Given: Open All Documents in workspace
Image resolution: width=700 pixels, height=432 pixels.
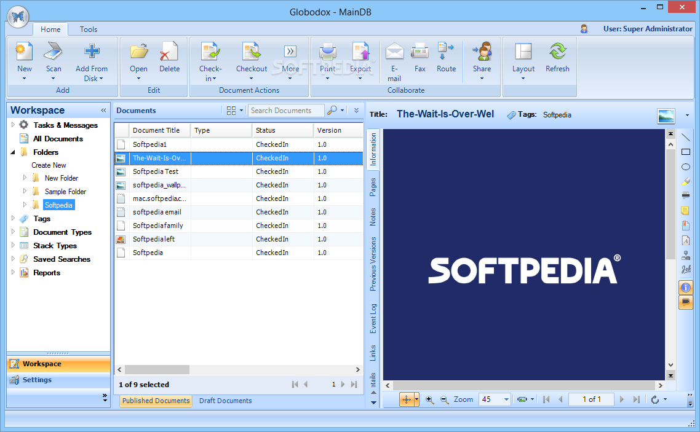Looking at the screenshot, I should [58, 139].
